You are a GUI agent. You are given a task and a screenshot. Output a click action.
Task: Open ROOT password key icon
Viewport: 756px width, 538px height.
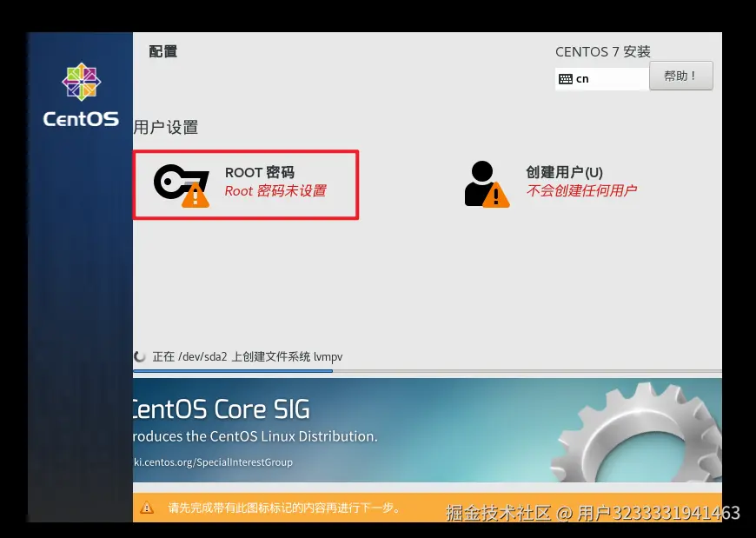coord(182,186)
